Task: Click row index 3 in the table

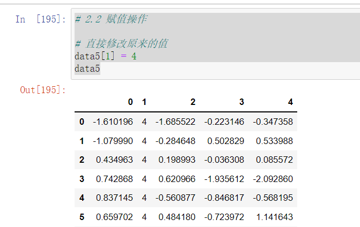Action: point(82,179)
